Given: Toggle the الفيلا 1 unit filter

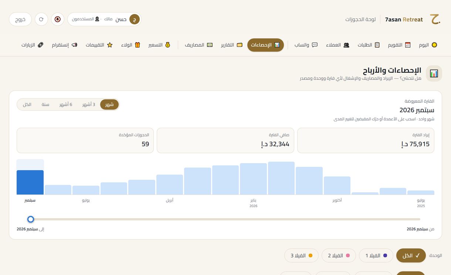Looking at the screenshot, I should (x=376, y=255).
